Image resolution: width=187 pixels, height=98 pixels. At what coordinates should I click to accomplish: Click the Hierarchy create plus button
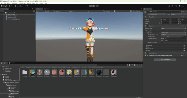click(1, 11)
